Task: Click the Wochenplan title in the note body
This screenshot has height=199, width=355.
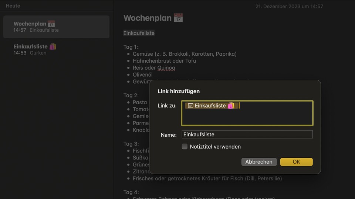Action: click(148, 18)
